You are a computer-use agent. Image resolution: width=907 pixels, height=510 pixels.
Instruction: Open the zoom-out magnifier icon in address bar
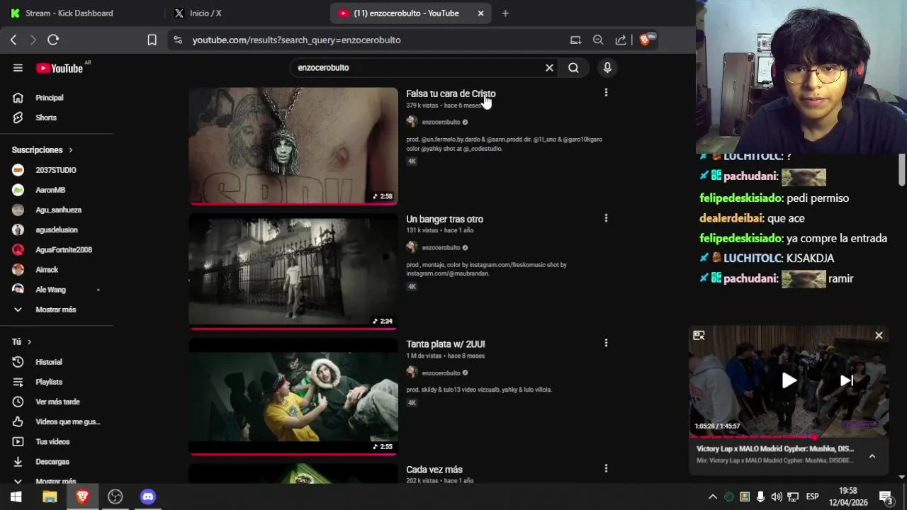pyautogui.click(x=598, y=40)
